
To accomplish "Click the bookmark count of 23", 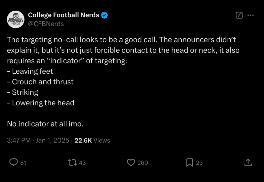I will tap(199, 163).
